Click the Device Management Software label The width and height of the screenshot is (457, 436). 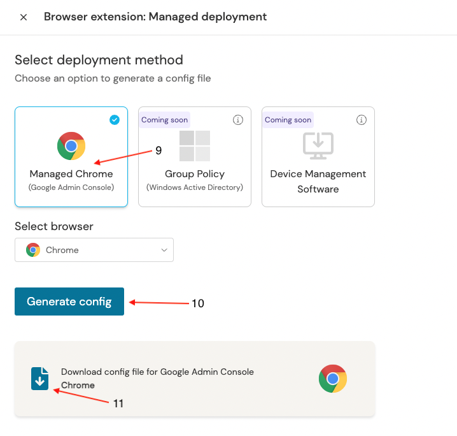tap(318, 182)
